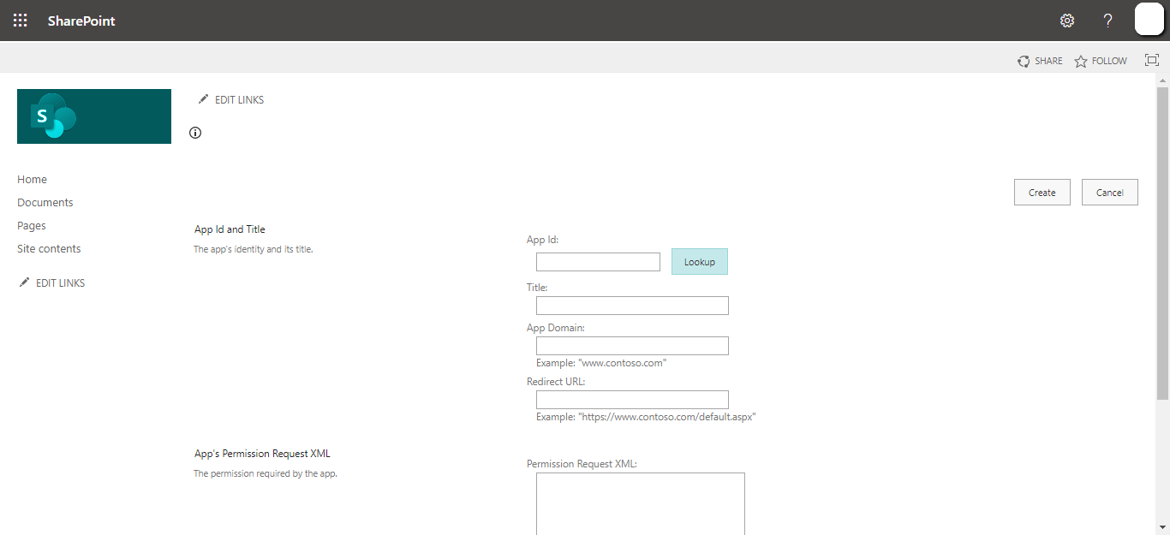
Task: Click the Share icon in the ribbon row
Action: click(1024, 61)
